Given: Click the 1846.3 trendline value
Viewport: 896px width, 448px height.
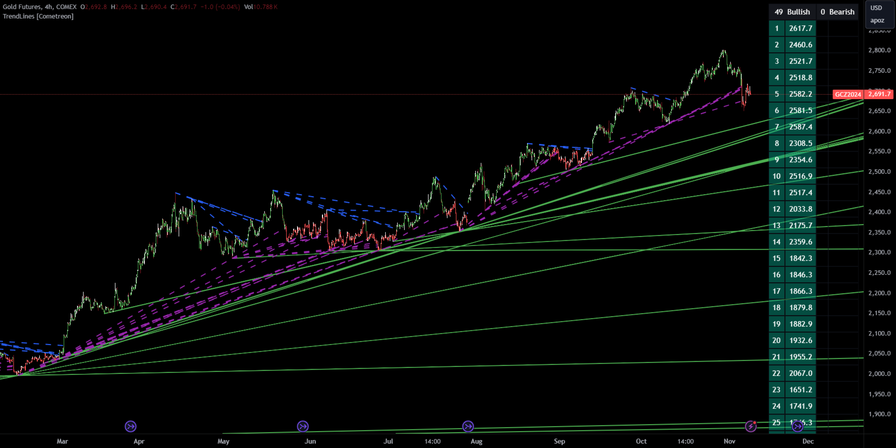Looking at the screenshot, I should tap(800, 275).
